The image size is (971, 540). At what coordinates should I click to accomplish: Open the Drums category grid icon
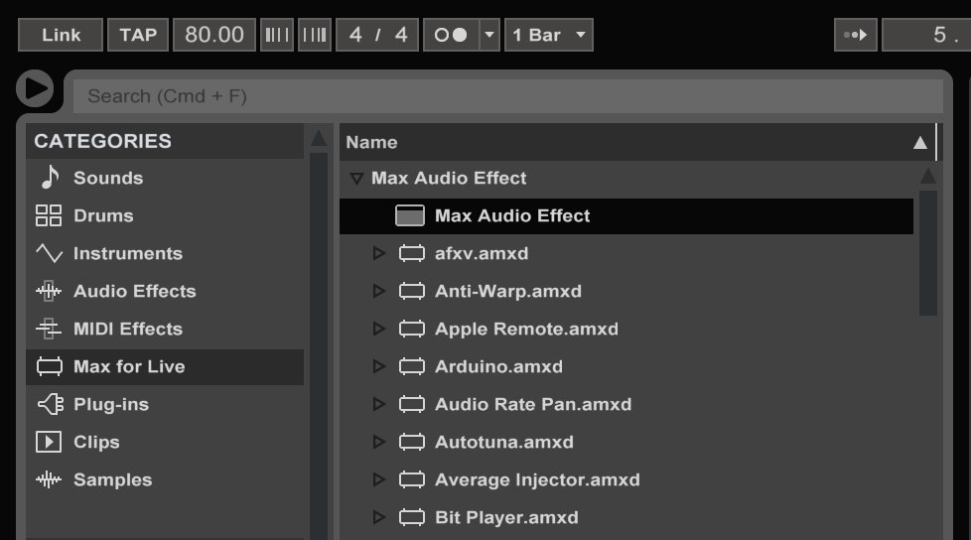(x=49, y=215)
